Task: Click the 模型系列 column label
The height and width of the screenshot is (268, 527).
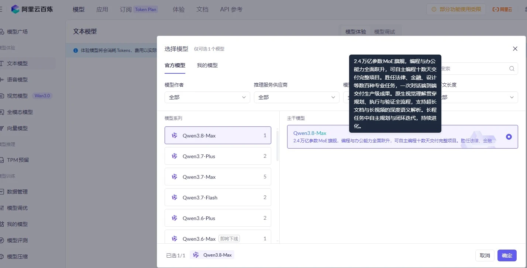Action: [173, 118]
